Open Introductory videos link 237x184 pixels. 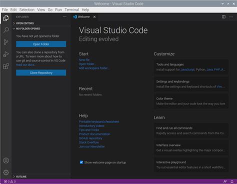[x=91, y=126]
